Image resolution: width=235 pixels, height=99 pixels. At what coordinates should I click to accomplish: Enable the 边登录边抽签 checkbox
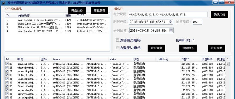click(x=117, y=40)
